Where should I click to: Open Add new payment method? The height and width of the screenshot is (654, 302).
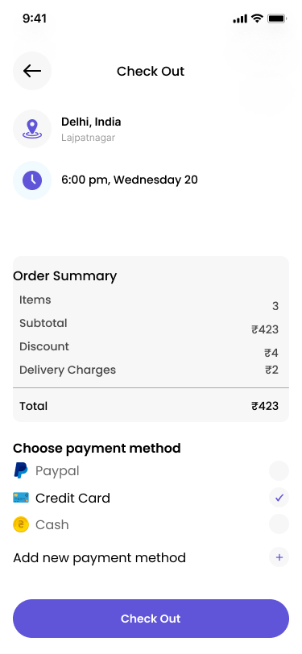[x=151, y=557]
